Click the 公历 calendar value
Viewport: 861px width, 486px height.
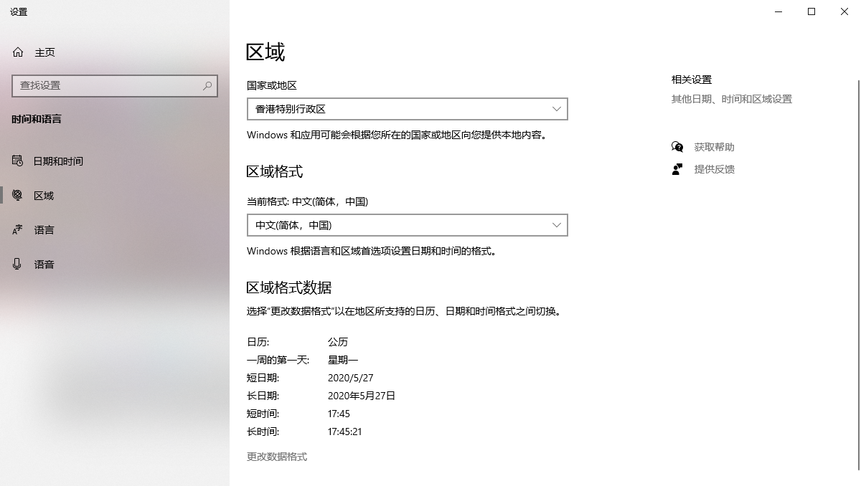pos(338,342)
